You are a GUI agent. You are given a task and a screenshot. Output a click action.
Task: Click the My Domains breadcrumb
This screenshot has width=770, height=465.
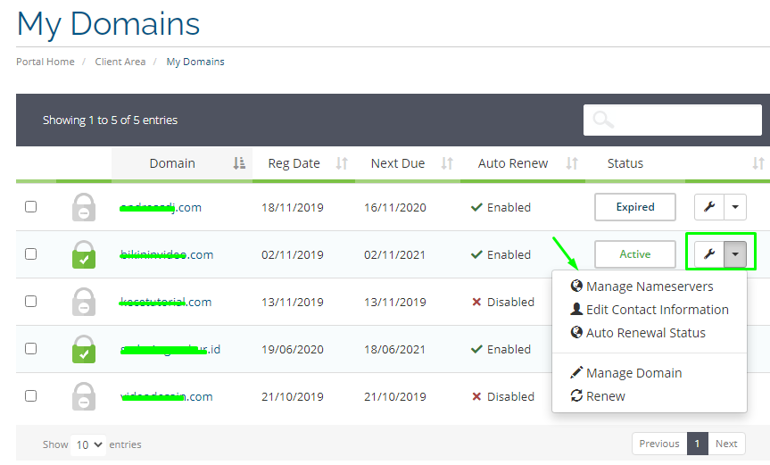195,62
